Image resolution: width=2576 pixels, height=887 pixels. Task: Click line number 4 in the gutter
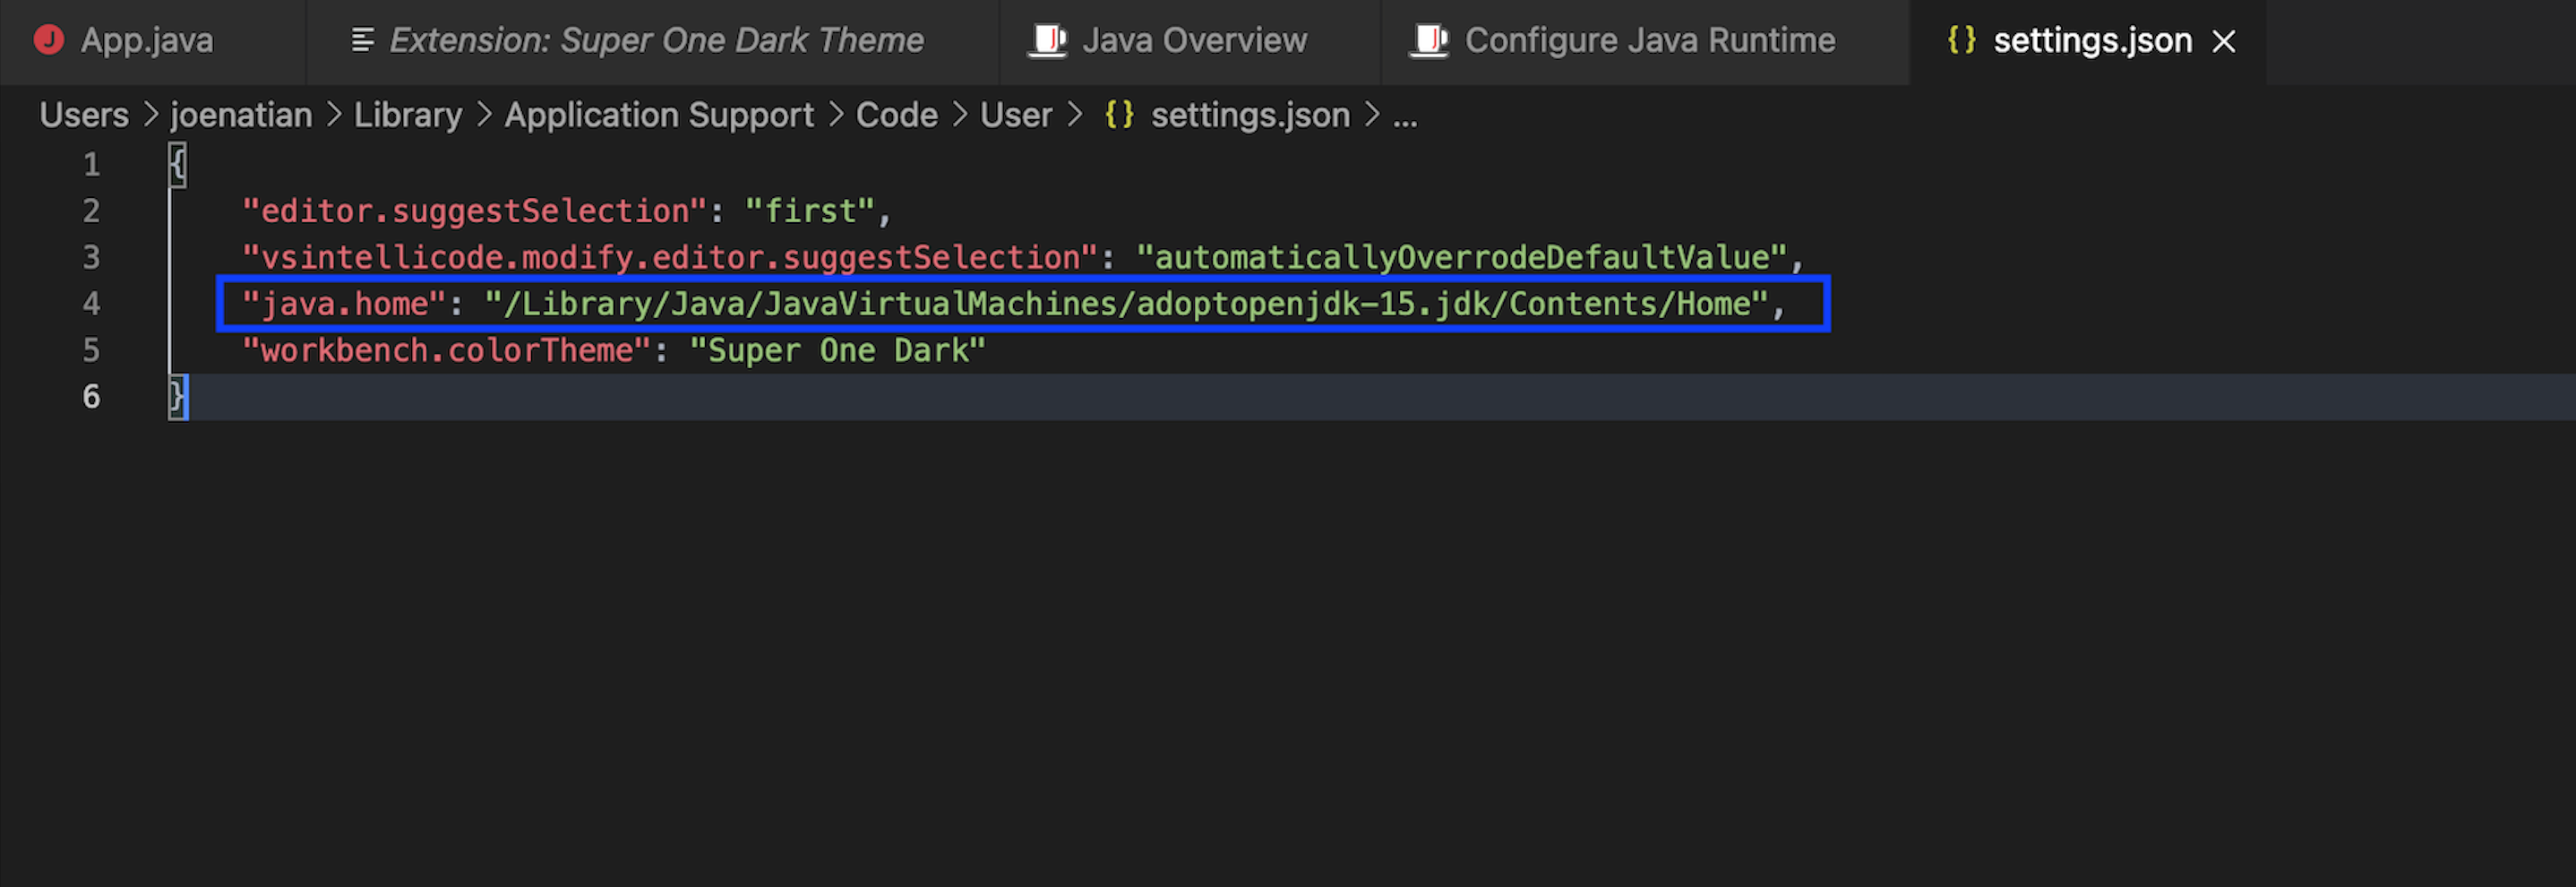(91, 304)
